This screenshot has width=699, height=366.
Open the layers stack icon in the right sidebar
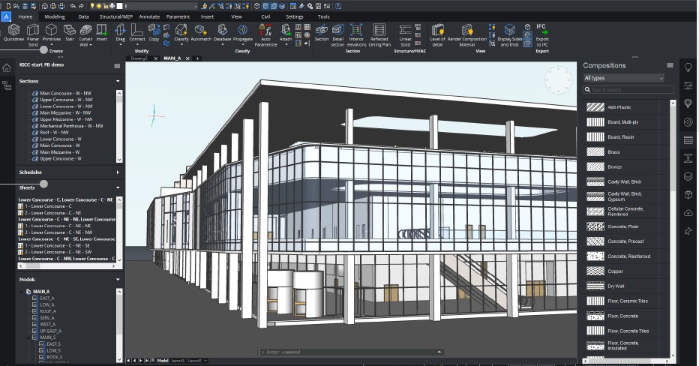688,176
